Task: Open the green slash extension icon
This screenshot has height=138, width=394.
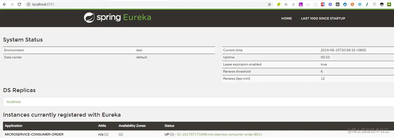Action: (367, 4)
